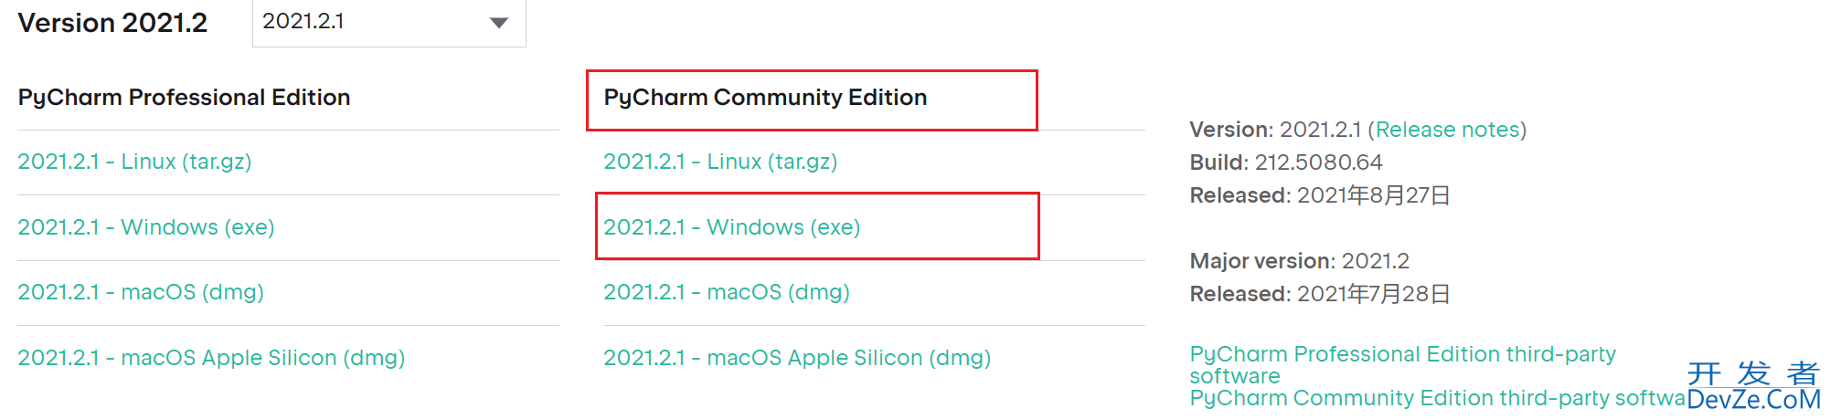Open Community Edition third-party software link
This screenshot has height=419, width=1830.
tap(1437, 398)
